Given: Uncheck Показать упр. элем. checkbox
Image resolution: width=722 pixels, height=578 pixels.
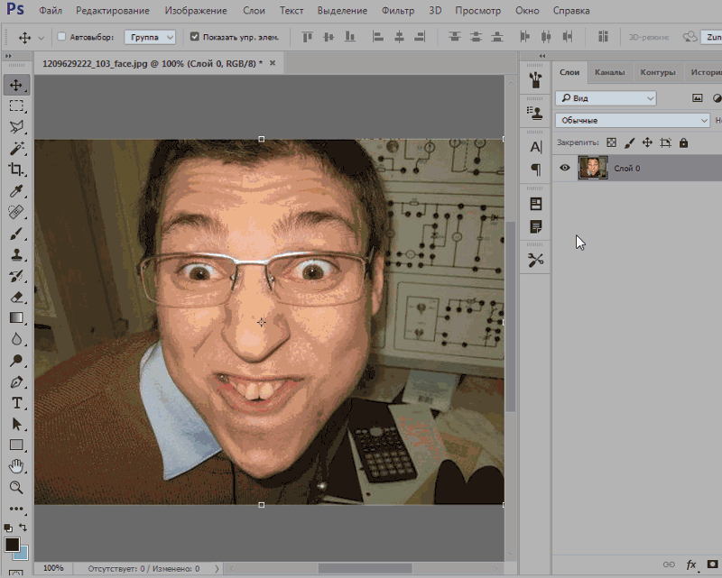Looking at the screenshot, I should pos(194,38).
